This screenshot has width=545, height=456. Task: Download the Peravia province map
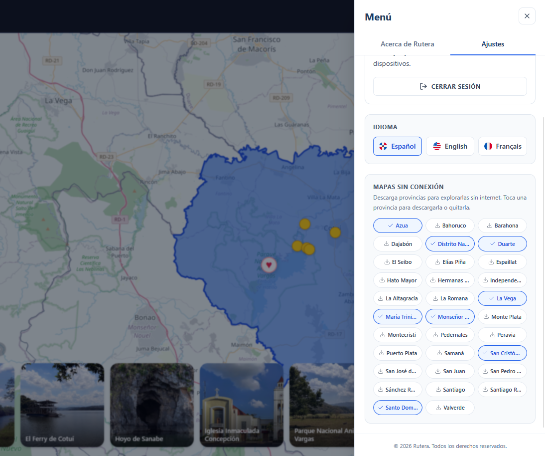click(x=502, y=335)
